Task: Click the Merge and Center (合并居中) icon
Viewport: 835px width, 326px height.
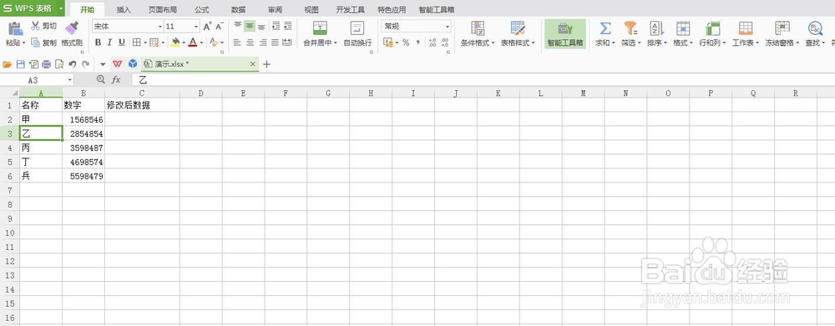Action: coord(320,28)
